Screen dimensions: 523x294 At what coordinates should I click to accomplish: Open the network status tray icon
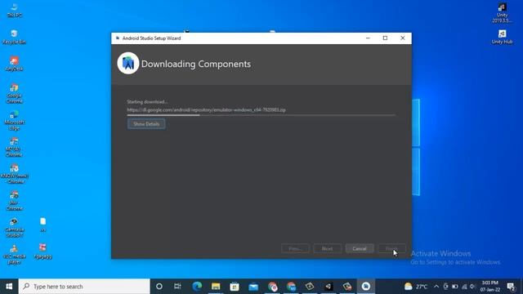[464, 287]
